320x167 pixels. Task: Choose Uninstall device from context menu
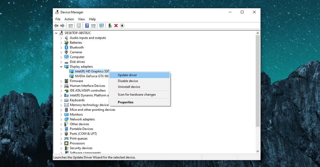tap(129, 87)
